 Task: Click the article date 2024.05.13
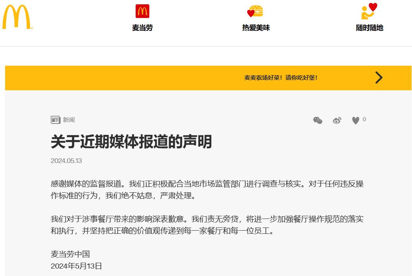tap(66, 161)
